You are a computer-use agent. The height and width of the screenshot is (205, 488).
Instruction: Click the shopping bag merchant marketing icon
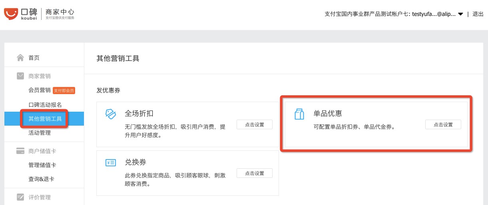pos(20,76)
